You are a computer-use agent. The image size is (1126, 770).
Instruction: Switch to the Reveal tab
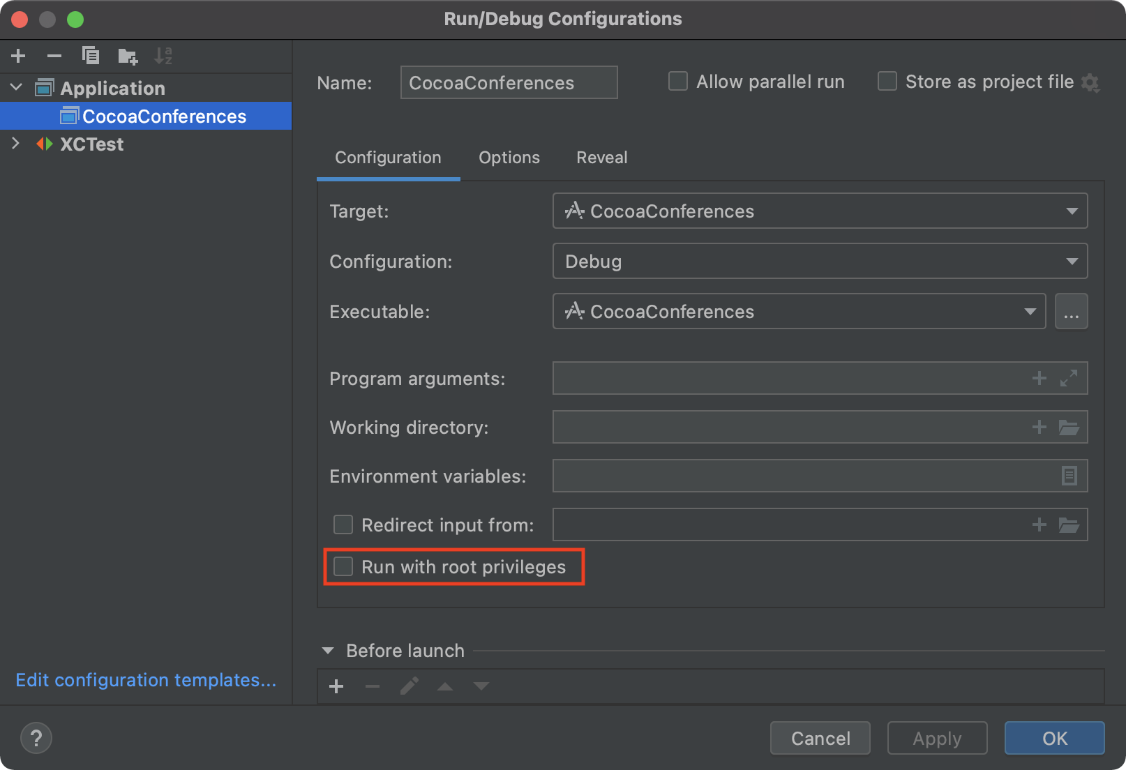pyautogui.click(x=601, y=158)
